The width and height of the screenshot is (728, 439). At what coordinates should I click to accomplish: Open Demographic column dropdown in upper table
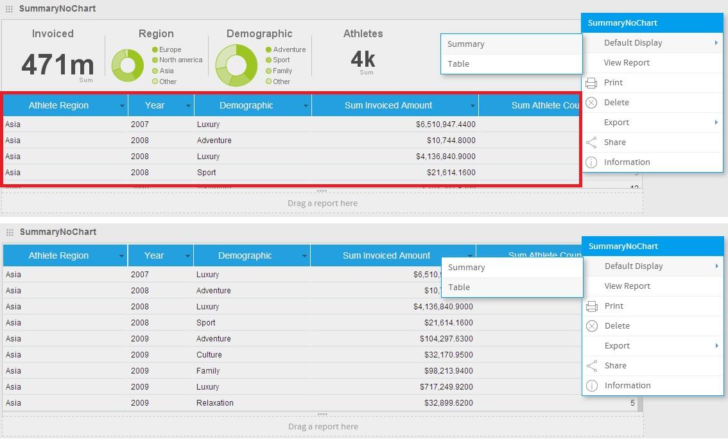tap(306, 106)
